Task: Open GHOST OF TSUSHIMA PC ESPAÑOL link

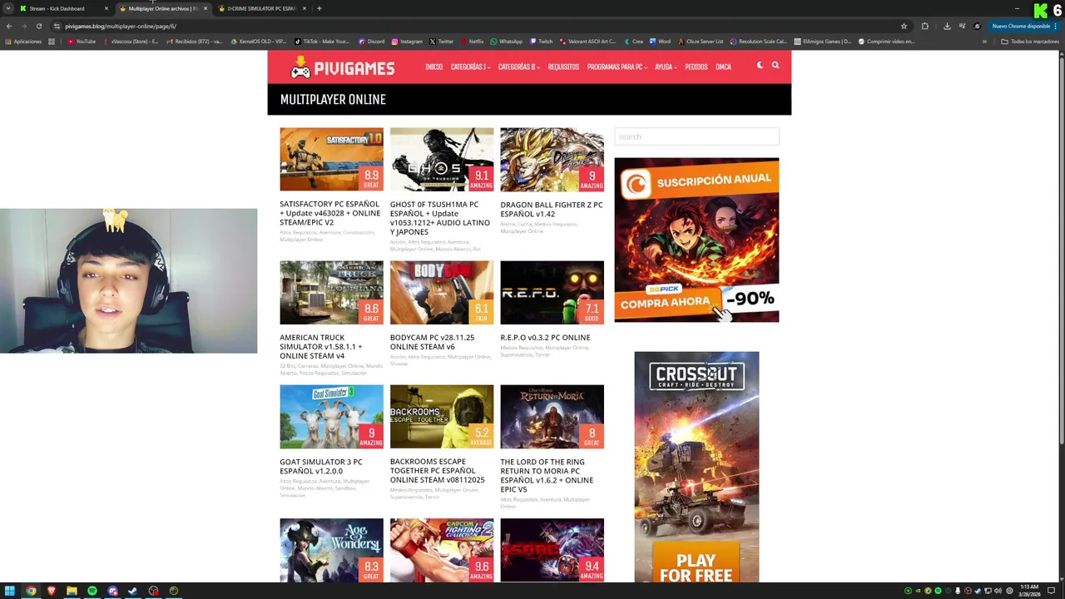Action: [440, 218]
